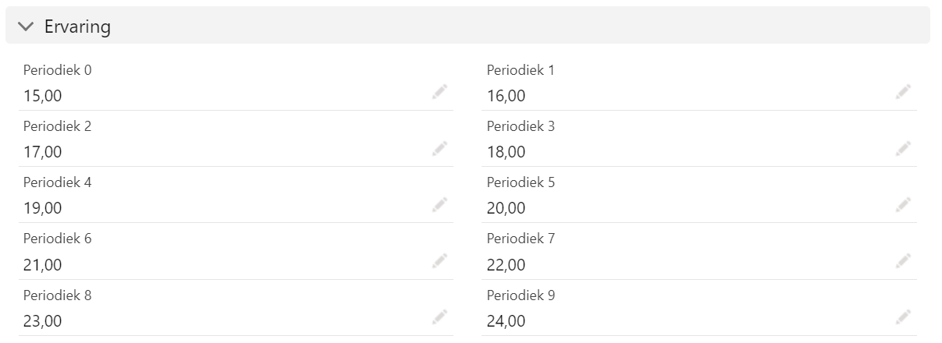Click the edit icon next to Periodiek 8
The height and width of the screenshot is (343, 942).
[x=440, y=316]
